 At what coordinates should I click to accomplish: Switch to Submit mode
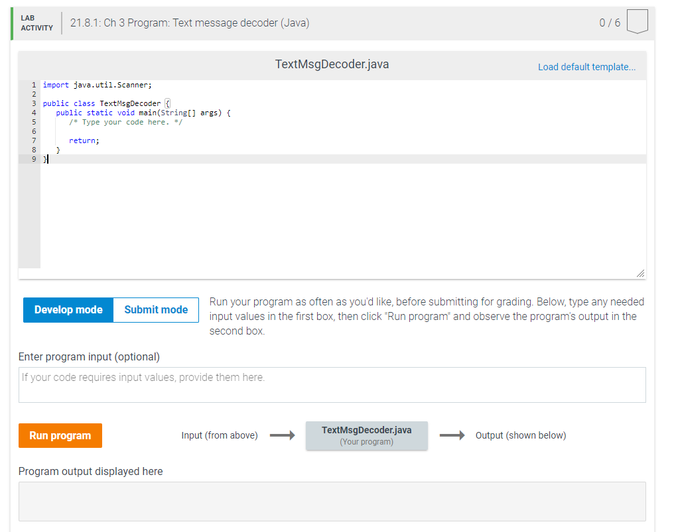[155, 309]
